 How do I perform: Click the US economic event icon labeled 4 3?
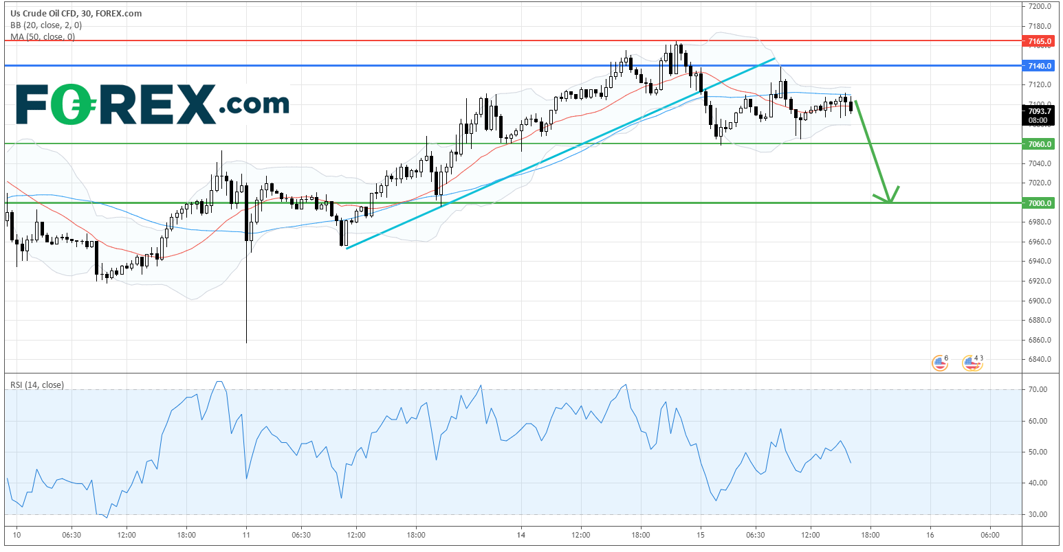(x=972, y=363)
